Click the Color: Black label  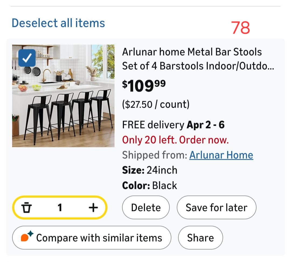(x=150, y=186)
